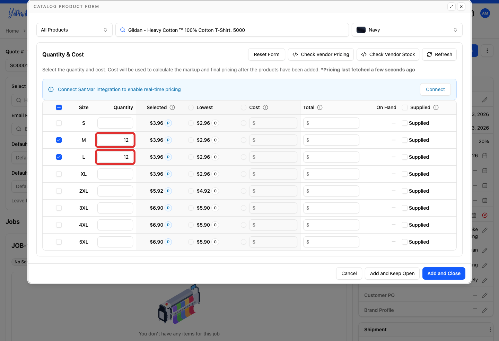The image size is (499, 341).
Task: Click the product search field
Action: pyautogui.click(x=232, y=30)
